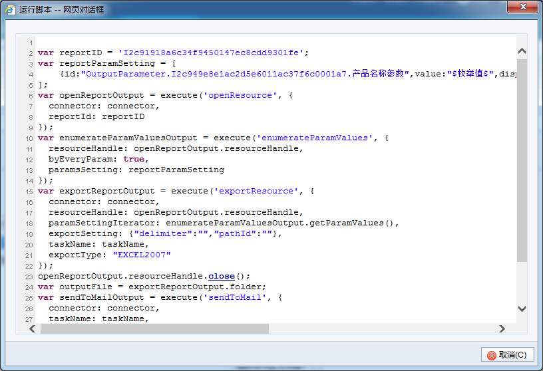Click horizontal scrollbar track right of thumb
The width and height of the screenshot is (543, 371).
point(383,328)
